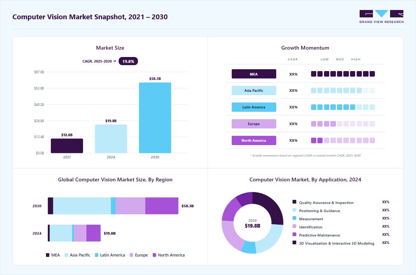Click the North America segment of the 2024 stacked bar

click(x=93, y=233)
